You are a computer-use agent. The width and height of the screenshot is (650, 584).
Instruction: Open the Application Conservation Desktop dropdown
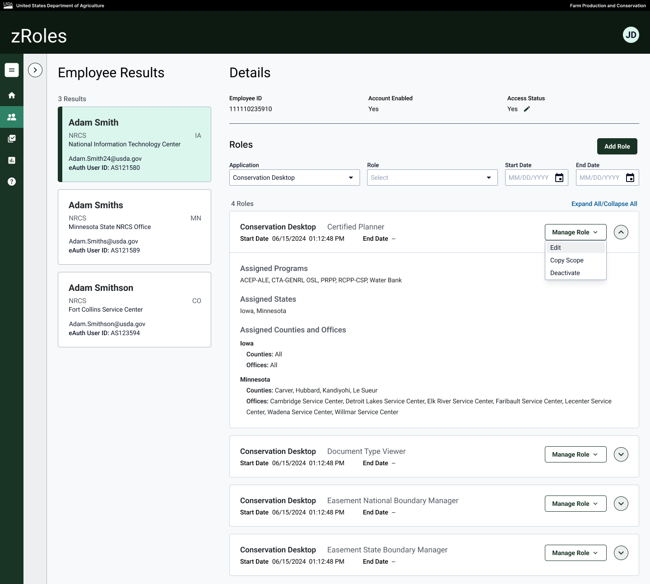pos(294,178)
